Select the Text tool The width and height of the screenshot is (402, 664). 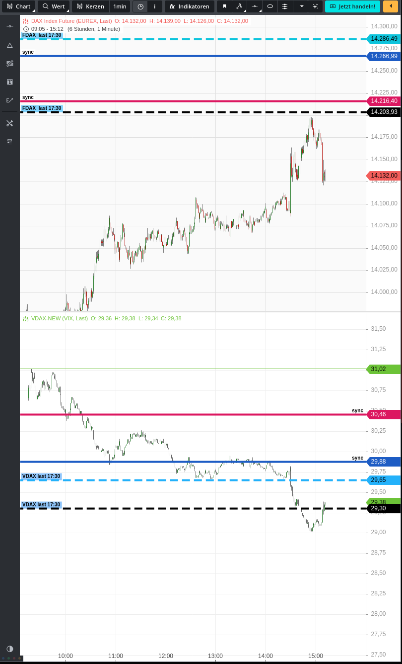coord(9,82)
